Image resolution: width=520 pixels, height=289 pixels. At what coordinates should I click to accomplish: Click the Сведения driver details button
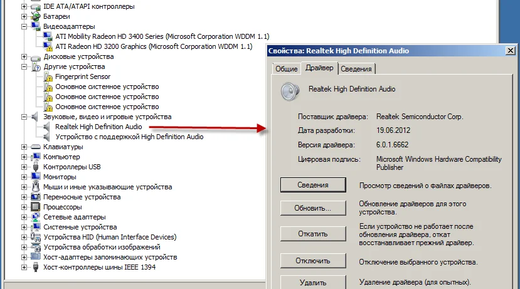point(313,185)
